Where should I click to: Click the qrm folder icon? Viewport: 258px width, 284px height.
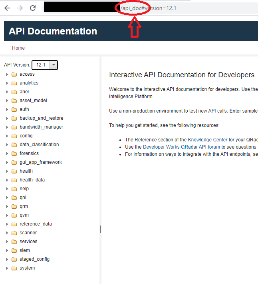[x=14, y=206]
